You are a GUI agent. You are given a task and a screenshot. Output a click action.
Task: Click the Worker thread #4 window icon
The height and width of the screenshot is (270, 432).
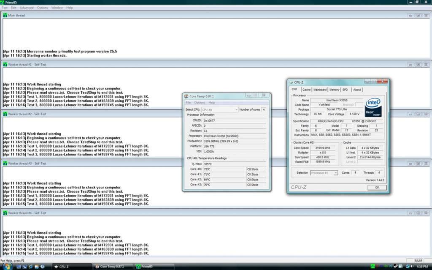click(5, 213)
